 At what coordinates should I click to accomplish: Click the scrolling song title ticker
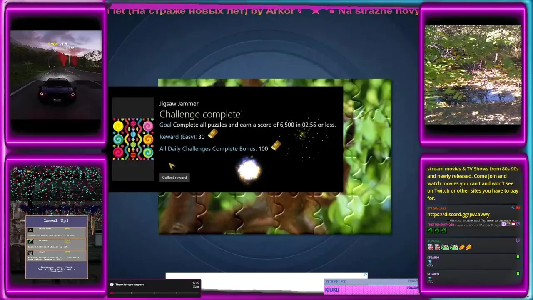click(x=263, y=11)
